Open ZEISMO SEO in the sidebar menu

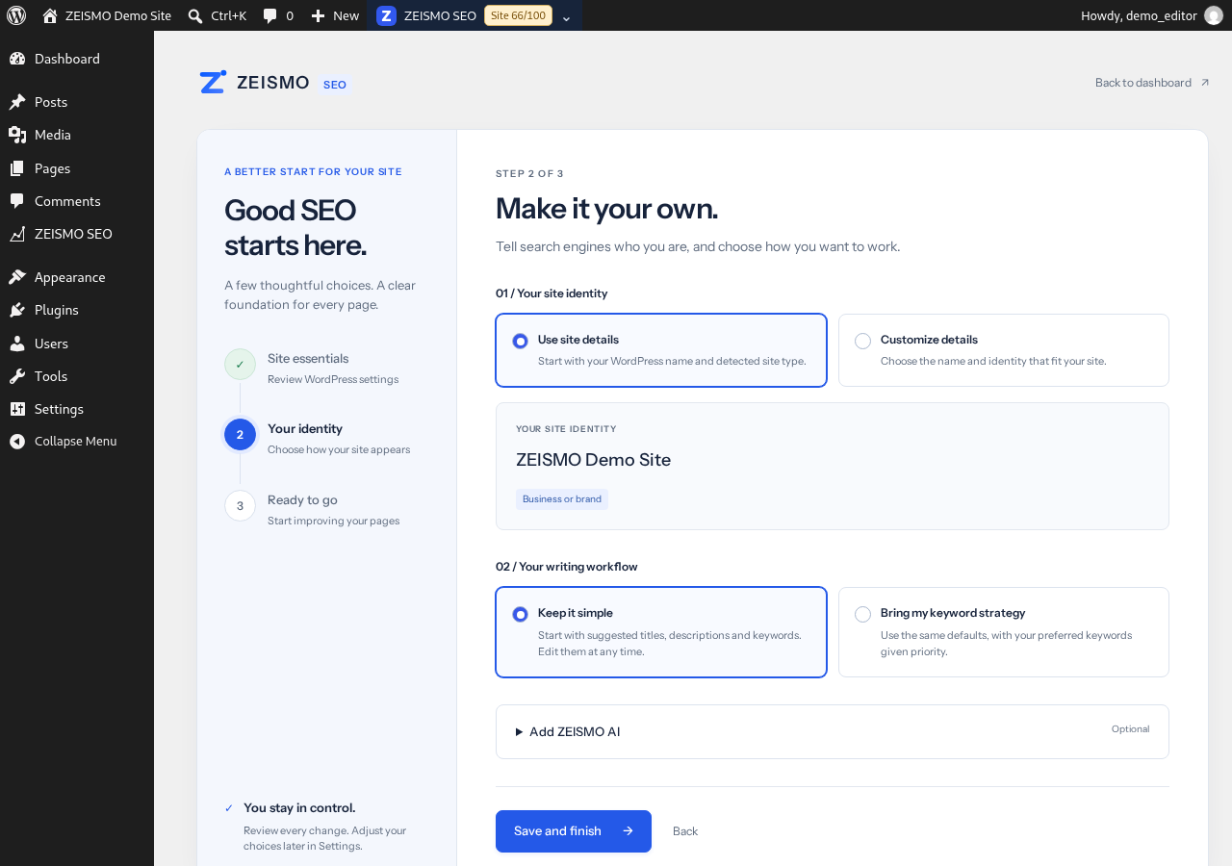coord(77,234)
